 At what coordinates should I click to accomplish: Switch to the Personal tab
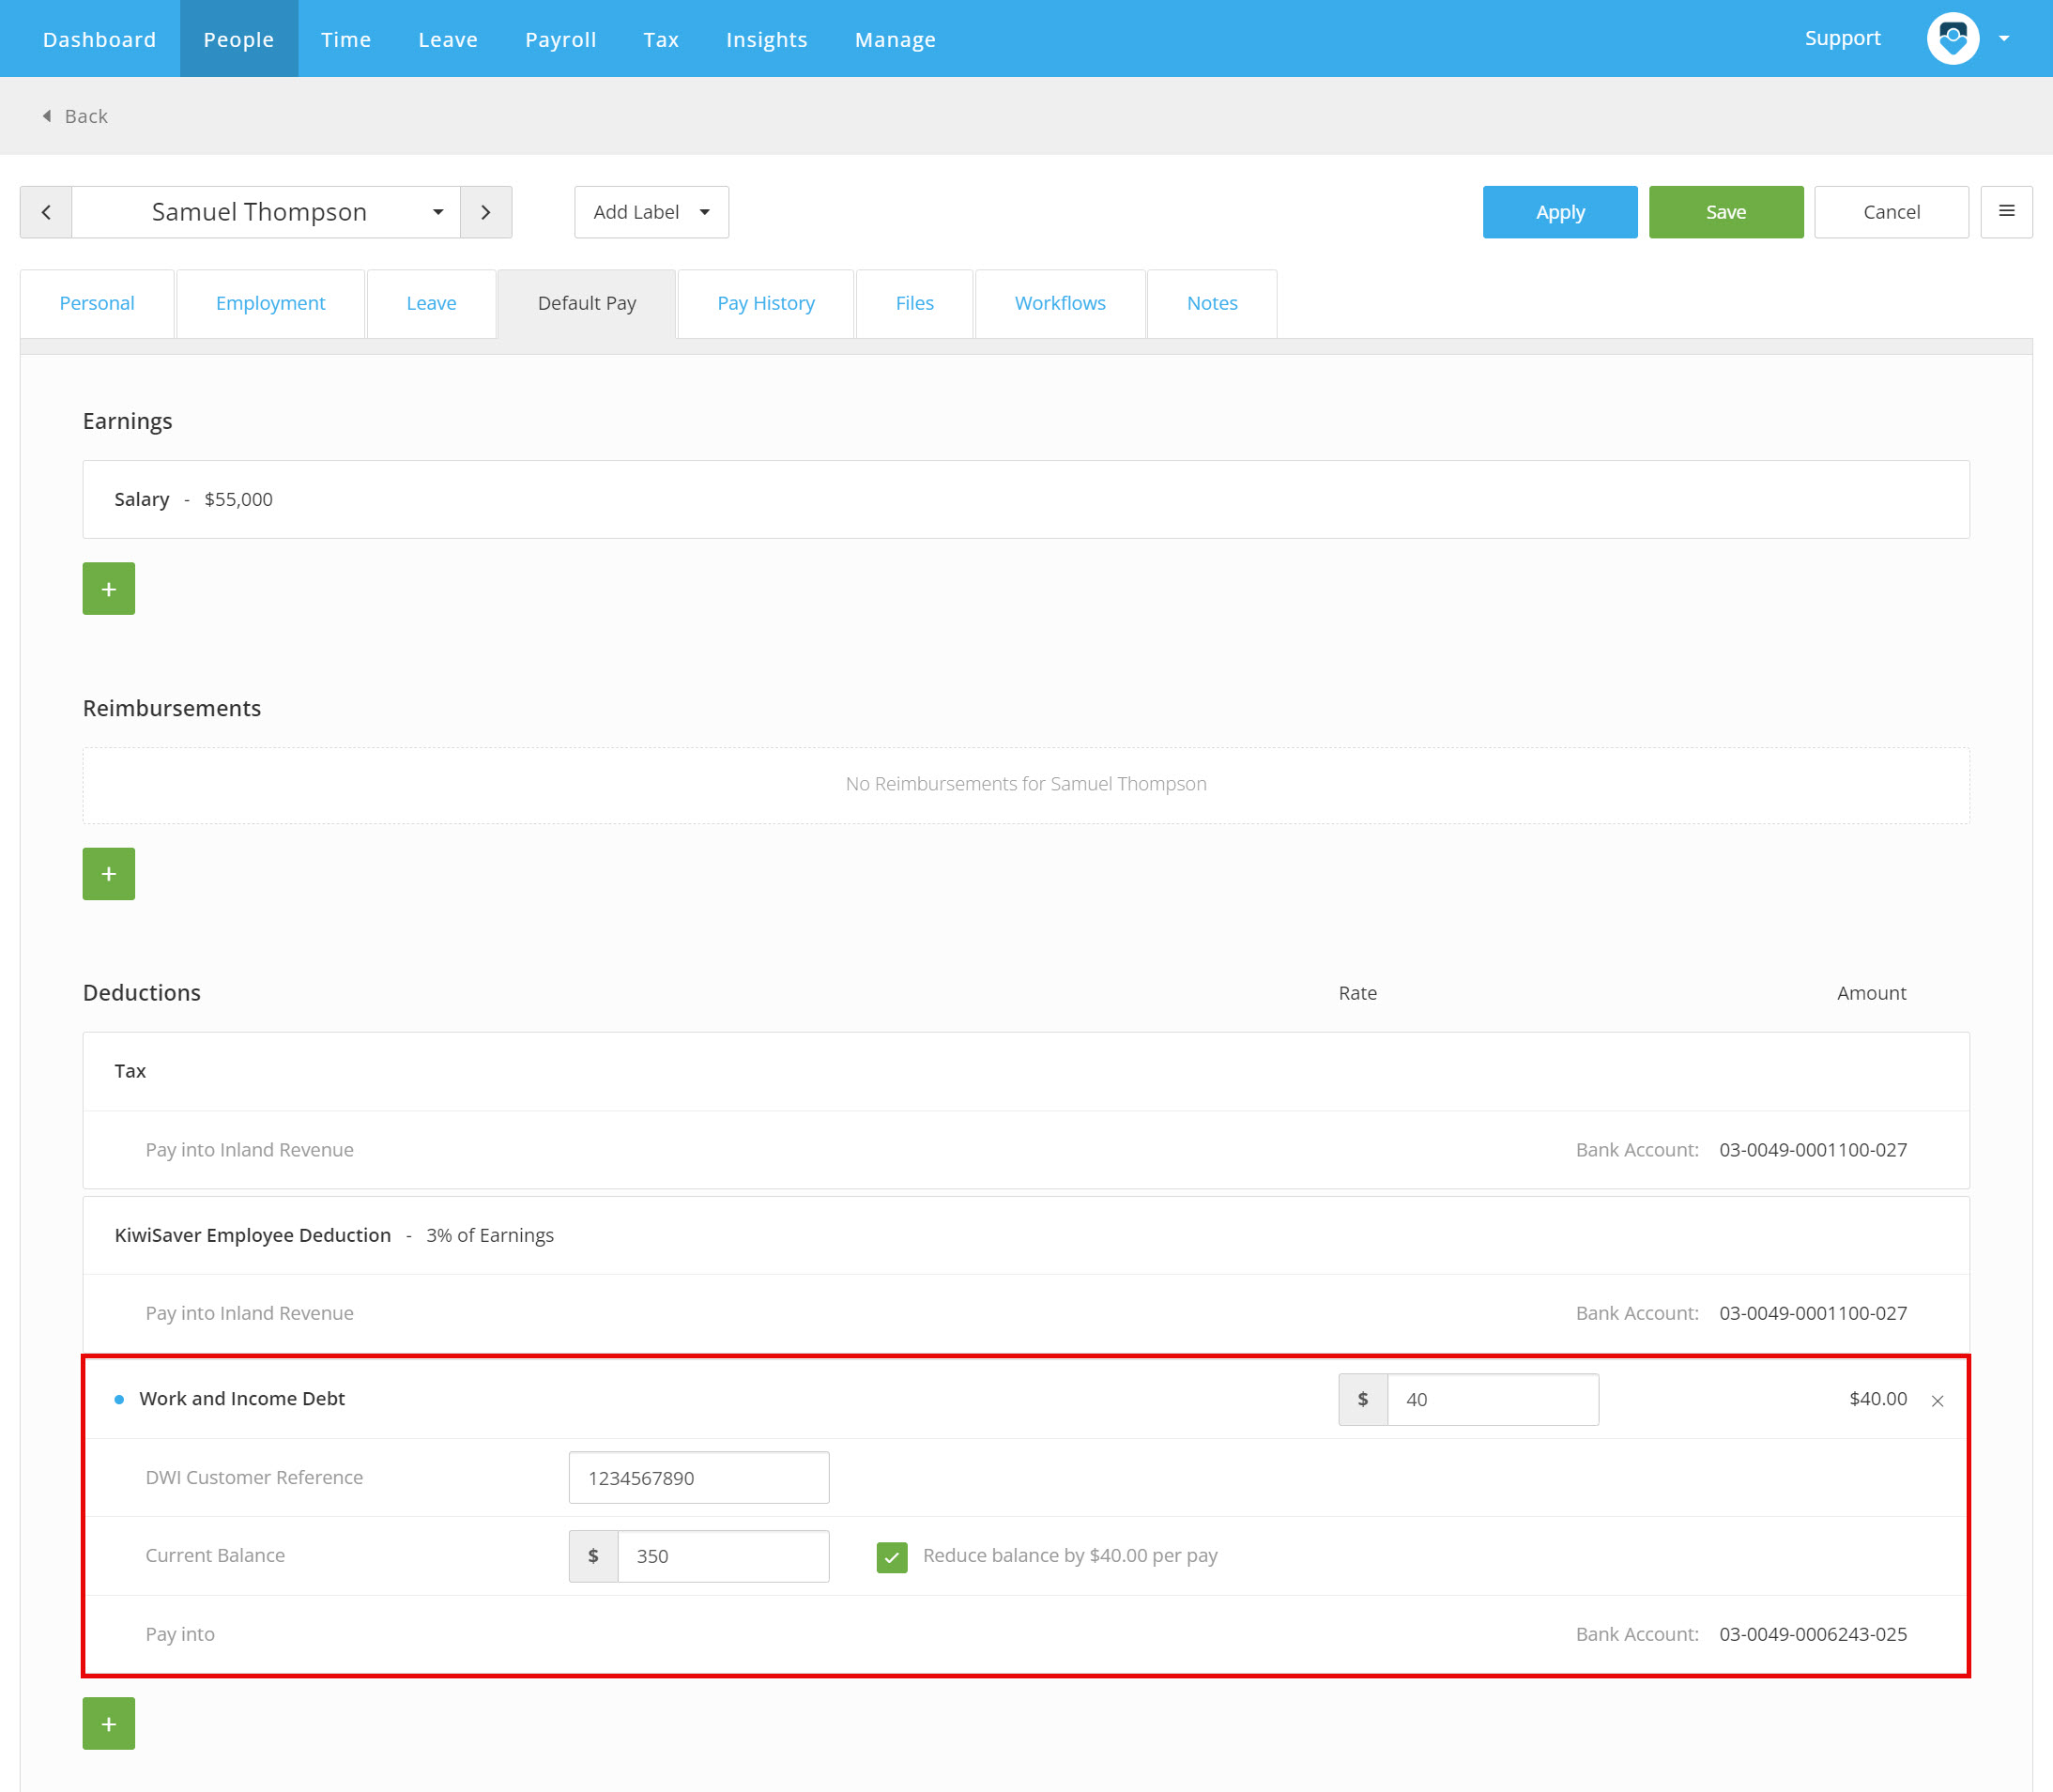click(97, 303)
